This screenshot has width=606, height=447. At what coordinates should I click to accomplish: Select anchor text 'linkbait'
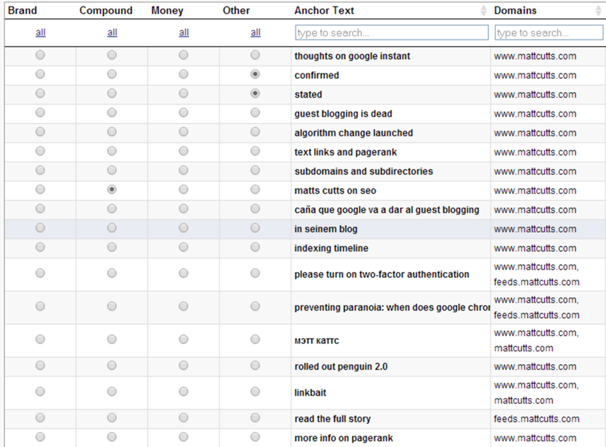tap(311, 393)
